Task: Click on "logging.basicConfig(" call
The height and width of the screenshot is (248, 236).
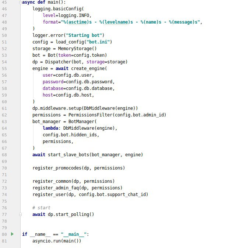Action: click(58, 9)
